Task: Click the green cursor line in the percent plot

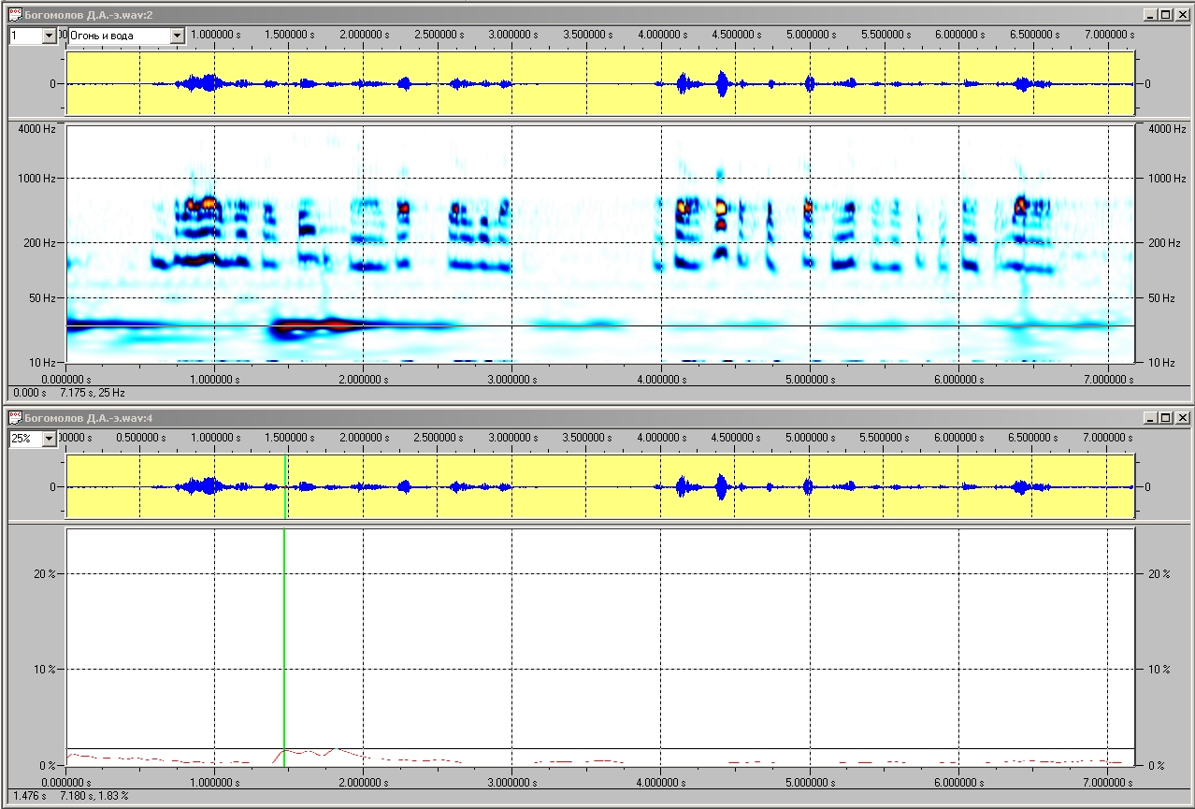Action: coord(284,645)
